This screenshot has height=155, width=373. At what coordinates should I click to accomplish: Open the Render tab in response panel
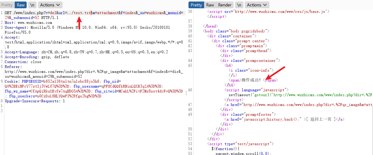tap(225, 5)
